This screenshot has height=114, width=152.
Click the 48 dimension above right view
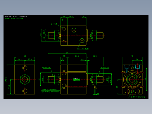(132, 56)
